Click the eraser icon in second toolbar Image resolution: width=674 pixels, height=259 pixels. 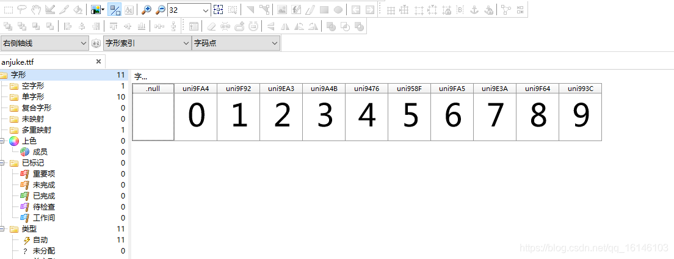tap(211, 26)
